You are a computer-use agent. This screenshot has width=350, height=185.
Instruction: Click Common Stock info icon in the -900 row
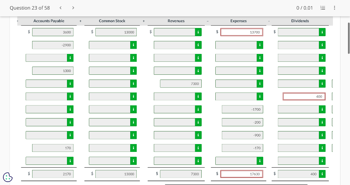tap(133, 135)
